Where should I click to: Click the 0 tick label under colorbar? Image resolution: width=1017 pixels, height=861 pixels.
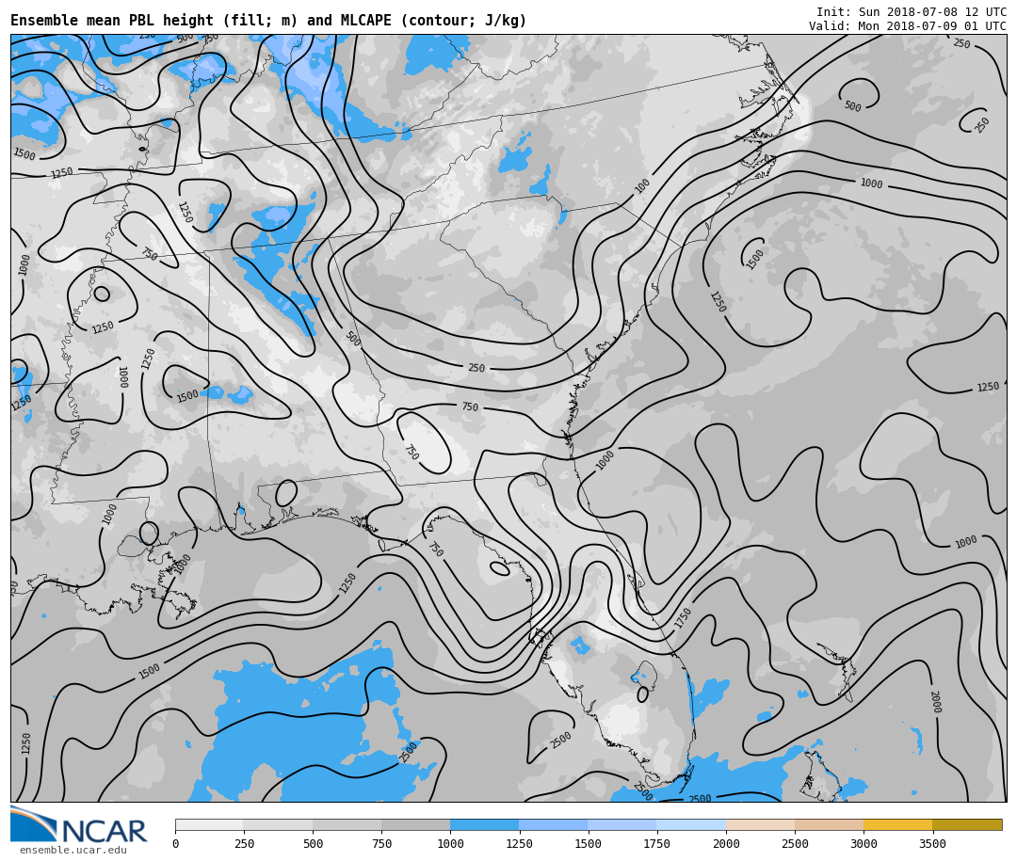(x=175, y=844)
